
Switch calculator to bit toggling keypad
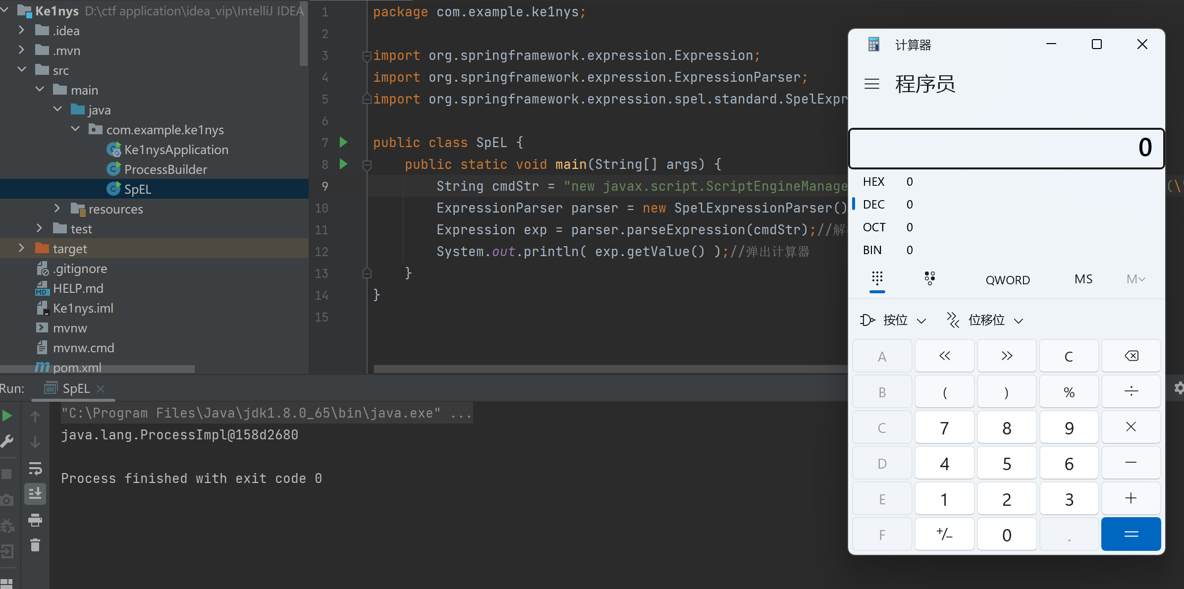pyautogui.click(x=929, y=279)
